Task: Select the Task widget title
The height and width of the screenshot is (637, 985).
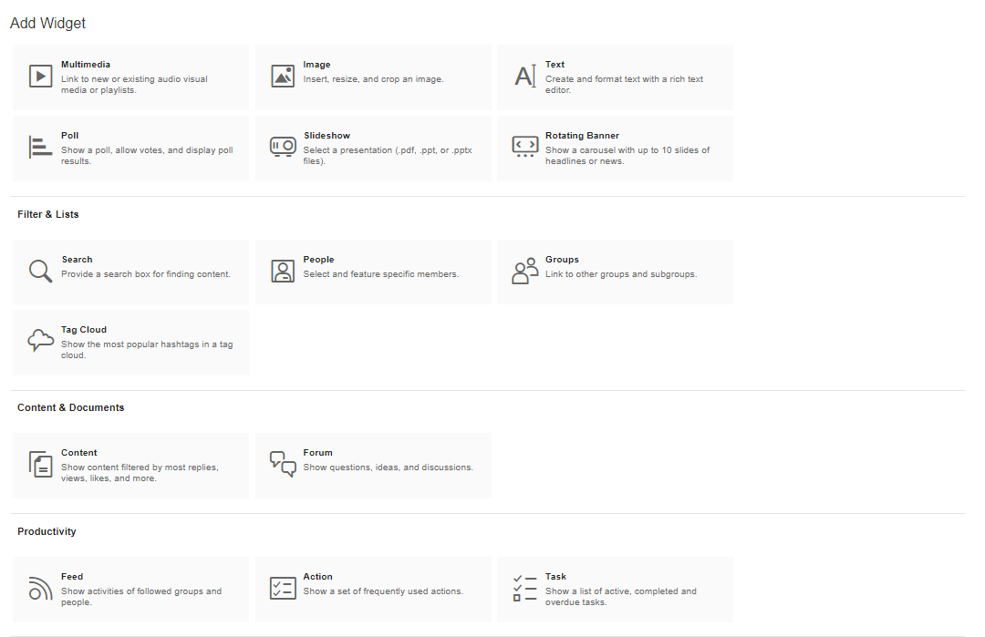Action: 555,577
